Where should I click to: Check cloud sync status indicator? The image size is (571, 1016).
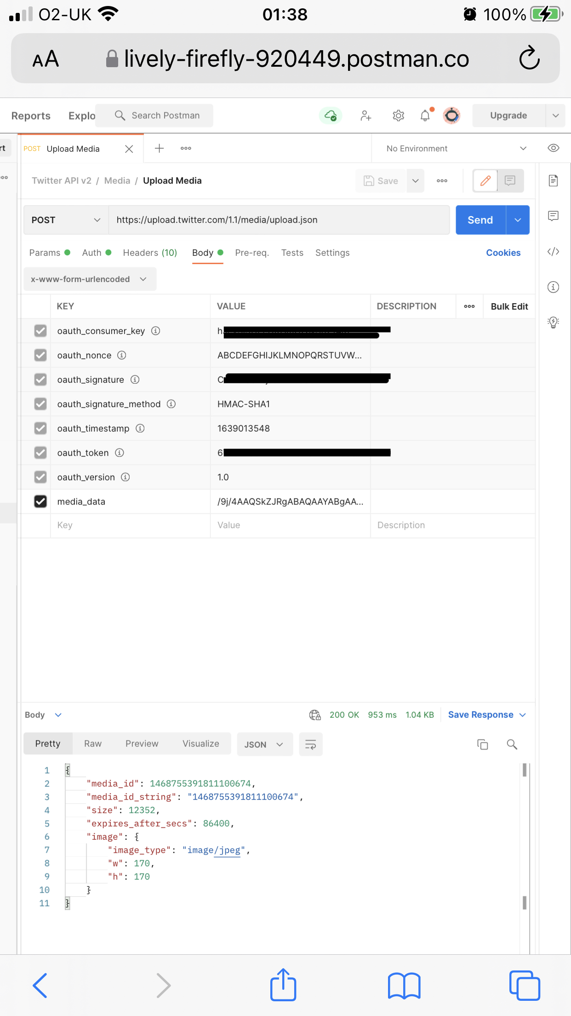click(330, 115)
